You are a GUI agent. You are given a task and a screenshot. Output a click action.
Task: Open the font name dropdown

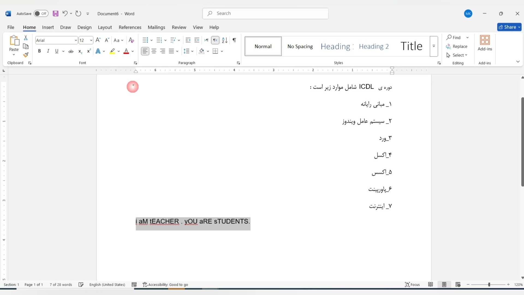(x=76, y=40)
